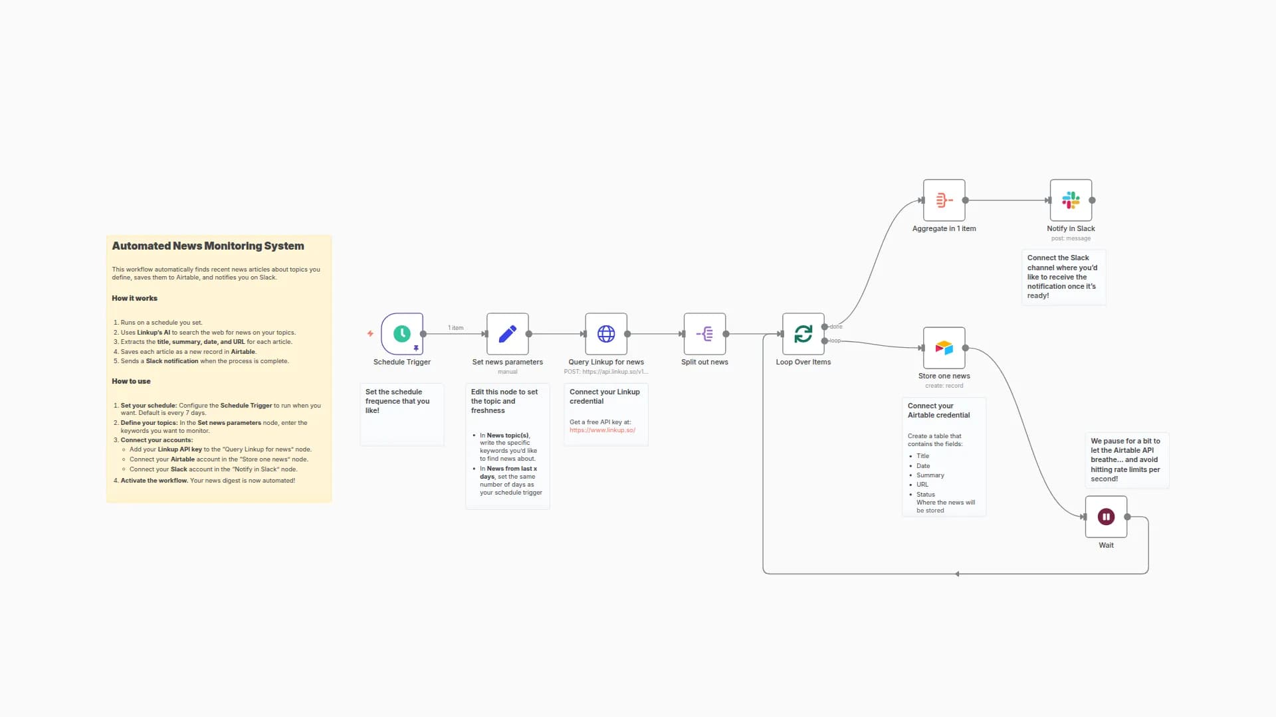Select the Split out news node icon
This screenshot has height=717, width=1276.
pyautogui.click(x=704, y=334)
